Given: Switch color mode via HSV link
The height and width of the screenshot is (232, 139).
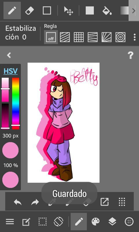Looking at the screenshot, I should click(x=11, y=71).
